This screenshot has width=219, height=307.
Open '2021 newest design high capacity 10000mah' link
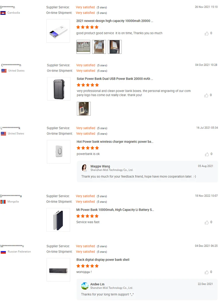114,21
